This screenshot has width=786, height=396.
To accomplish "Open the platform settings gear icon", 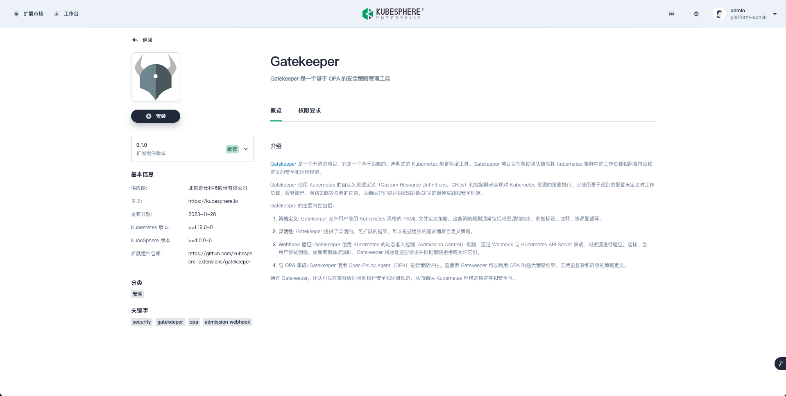I will [x=696, y=14].
